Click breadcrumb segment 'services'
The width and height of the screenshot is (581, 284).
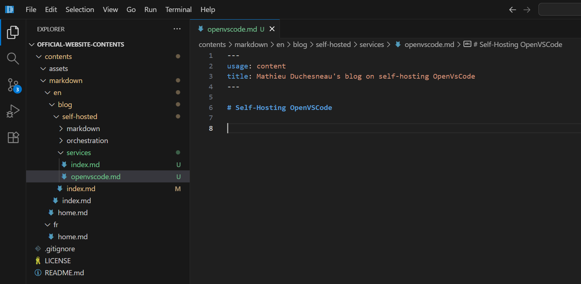point(372,44)
